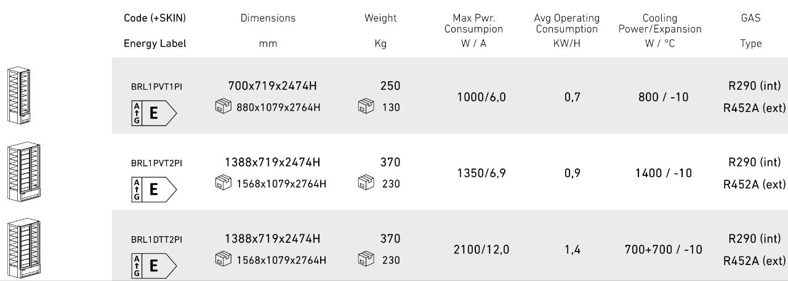Click product code BRL1DTT2PI
The image size is (788, 281).
[156, 239]
